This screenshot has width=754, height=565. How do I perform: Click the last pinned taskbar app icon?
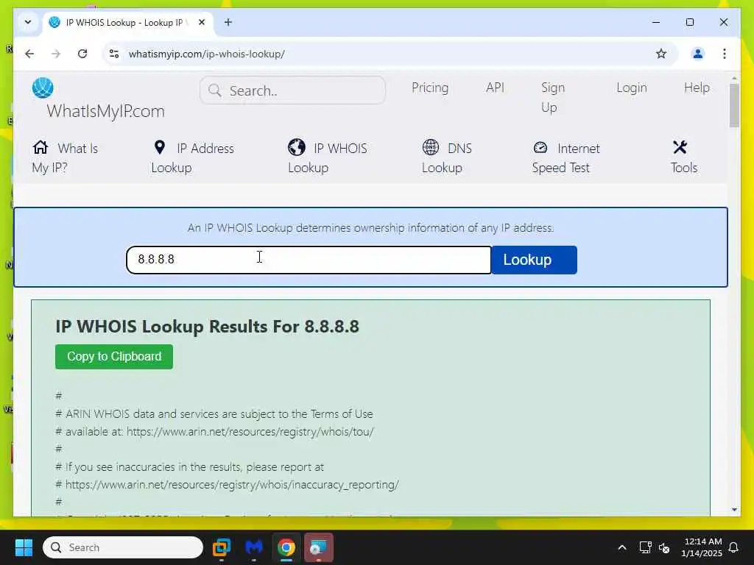(318, 547)
